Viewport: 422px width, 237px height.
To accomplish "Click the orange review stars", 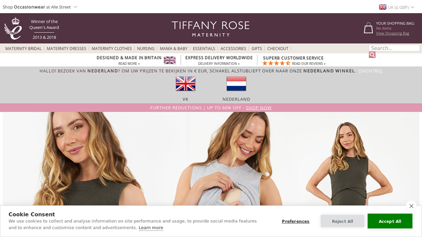I will click(276, 63).
